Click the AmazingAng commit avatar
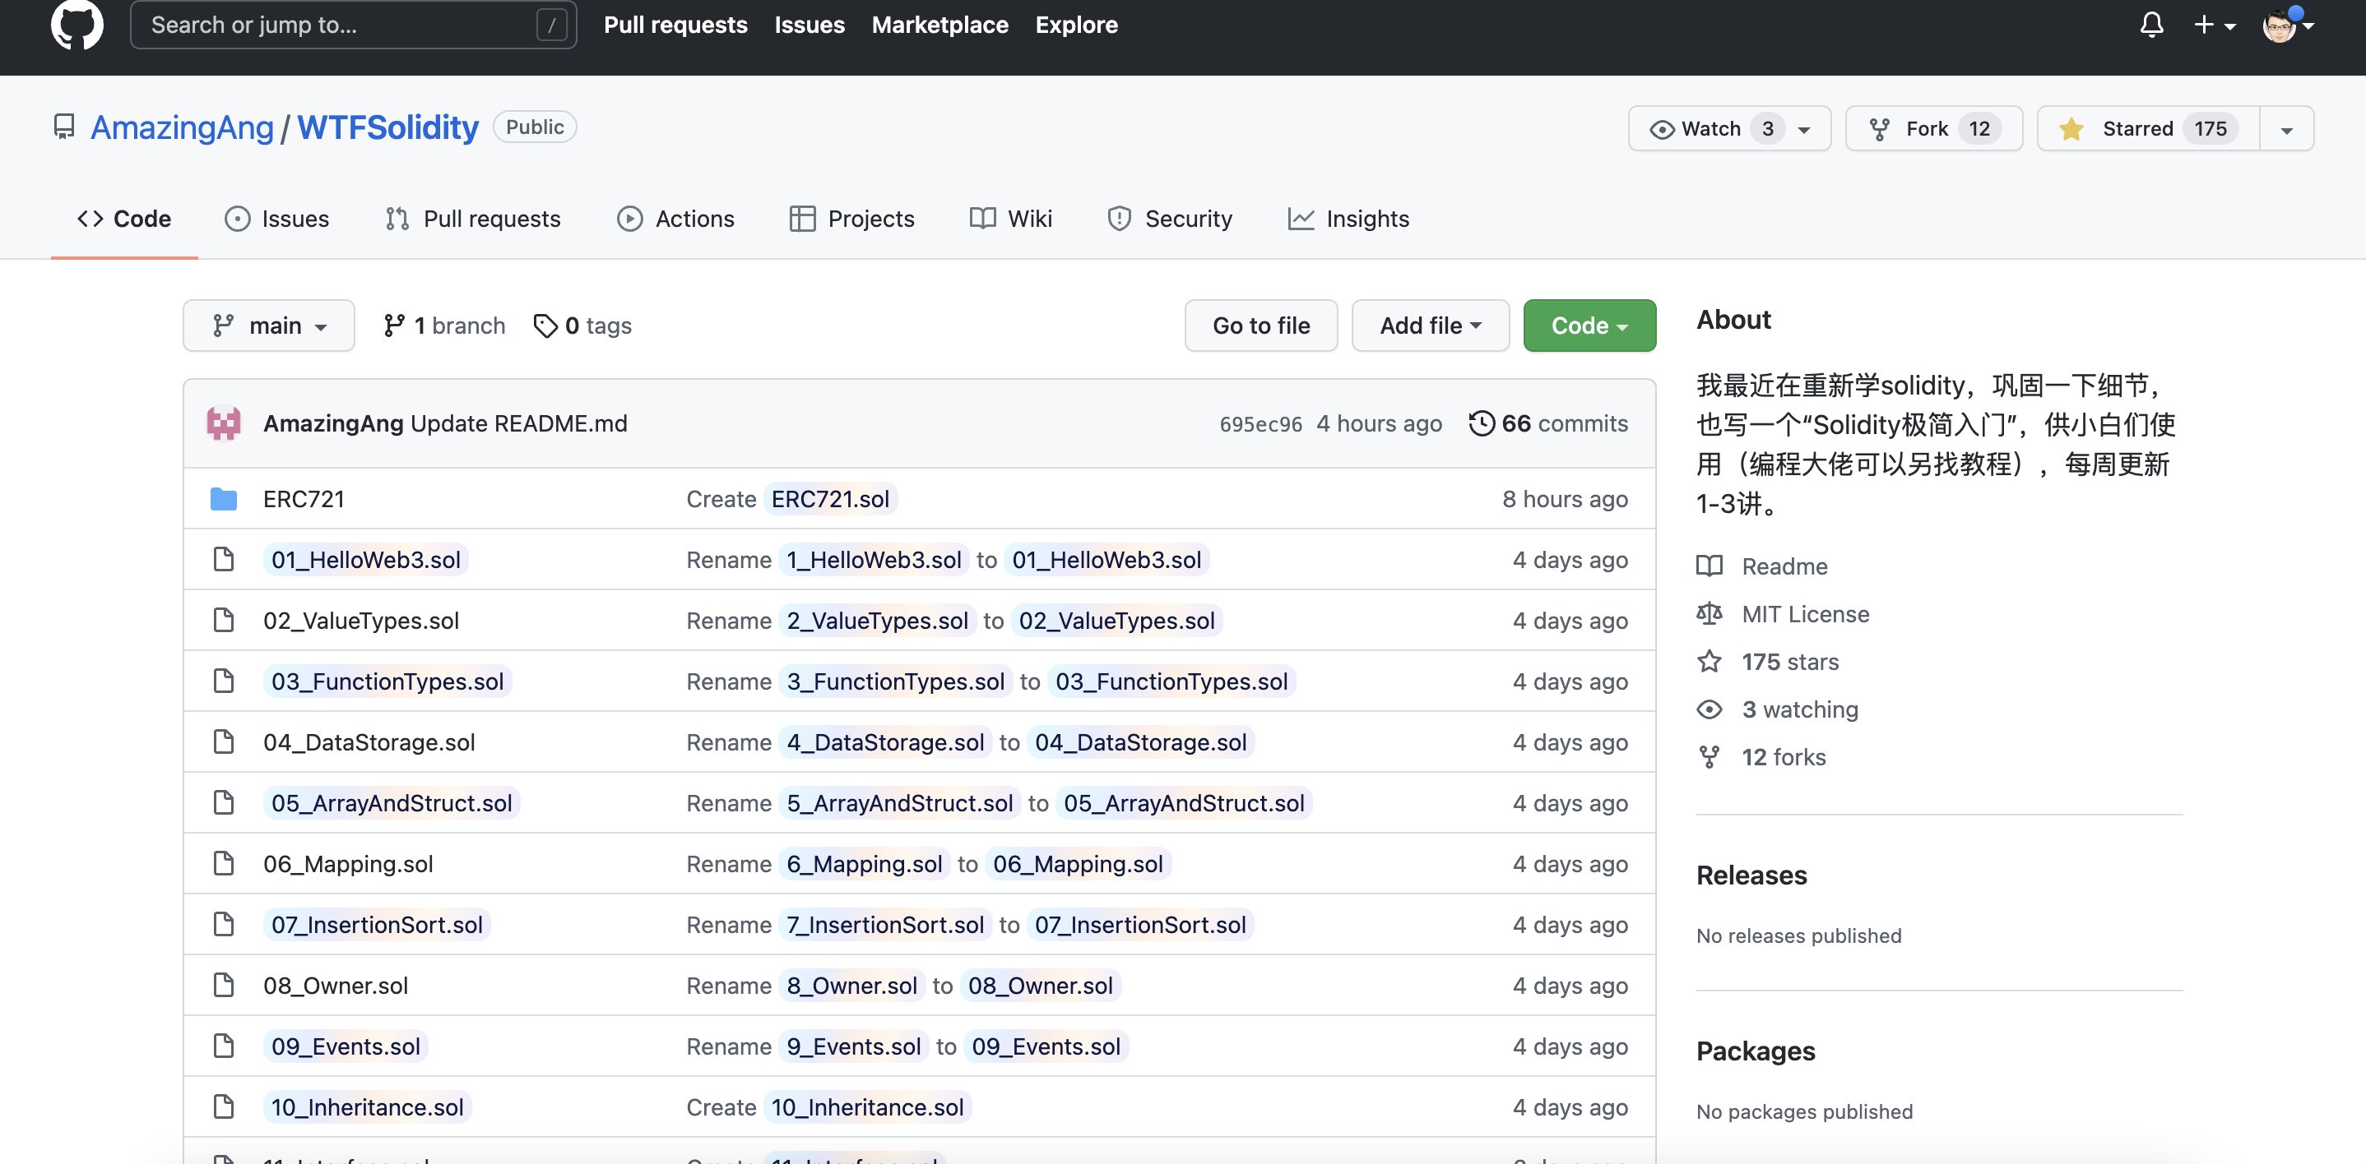2366x1164 pixels. (x=223, y=423)
